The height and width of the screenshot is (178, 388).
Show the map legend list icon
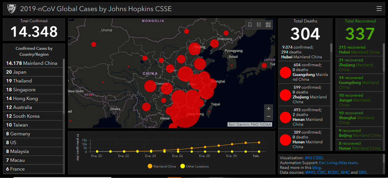coord(259,24)
